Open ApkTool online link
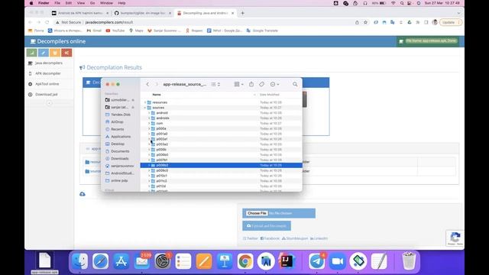 pos(47,84)
